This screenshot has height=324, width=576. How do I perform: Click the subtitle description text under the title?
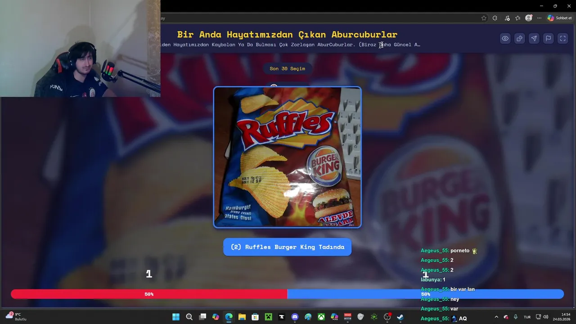(x=290, y=45)
